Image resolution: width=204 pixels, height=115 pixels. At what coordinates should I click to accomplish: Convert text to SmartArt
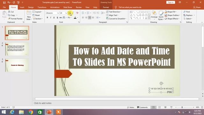(116, 19)
